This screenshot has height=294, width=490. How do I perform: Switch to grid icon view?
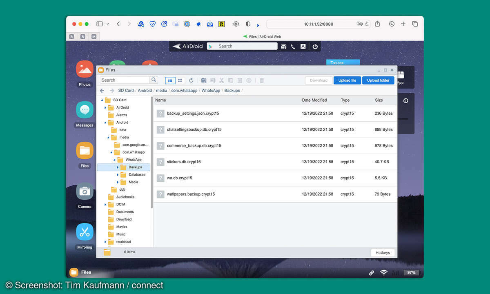click(x=180, y=80)
